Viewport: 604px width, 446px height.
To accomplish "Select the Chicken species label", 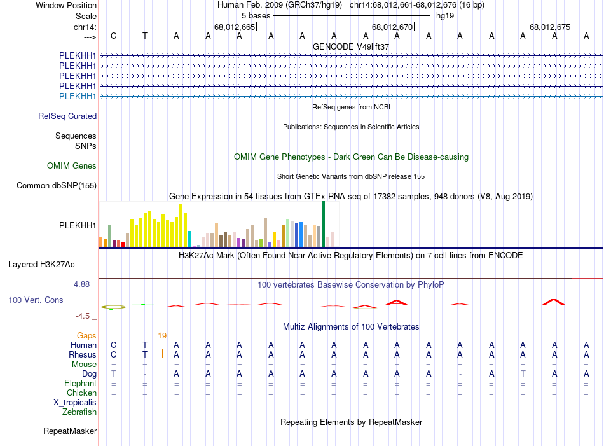I will 81,393.
